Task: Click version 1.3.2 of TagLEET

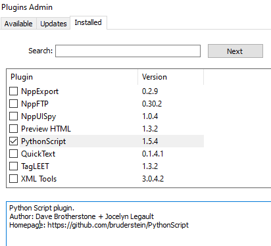Action: point(150,166)
